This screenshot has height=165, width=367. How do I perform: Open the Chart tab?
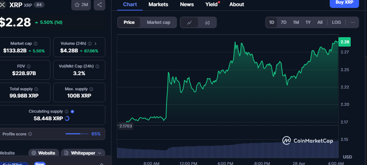coord(130,4)
